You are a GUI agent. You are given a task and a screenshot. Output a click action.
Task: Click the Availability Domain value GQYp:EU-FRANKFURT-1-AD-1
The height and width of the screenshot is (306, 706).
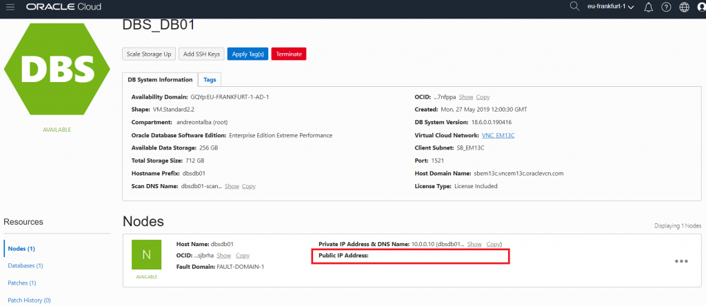coord(230,97)
